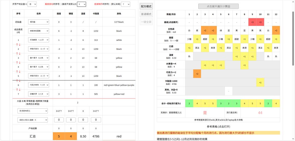
Task: Click the 绿 cell in 主色调 row
Action: tap(221, 30)
